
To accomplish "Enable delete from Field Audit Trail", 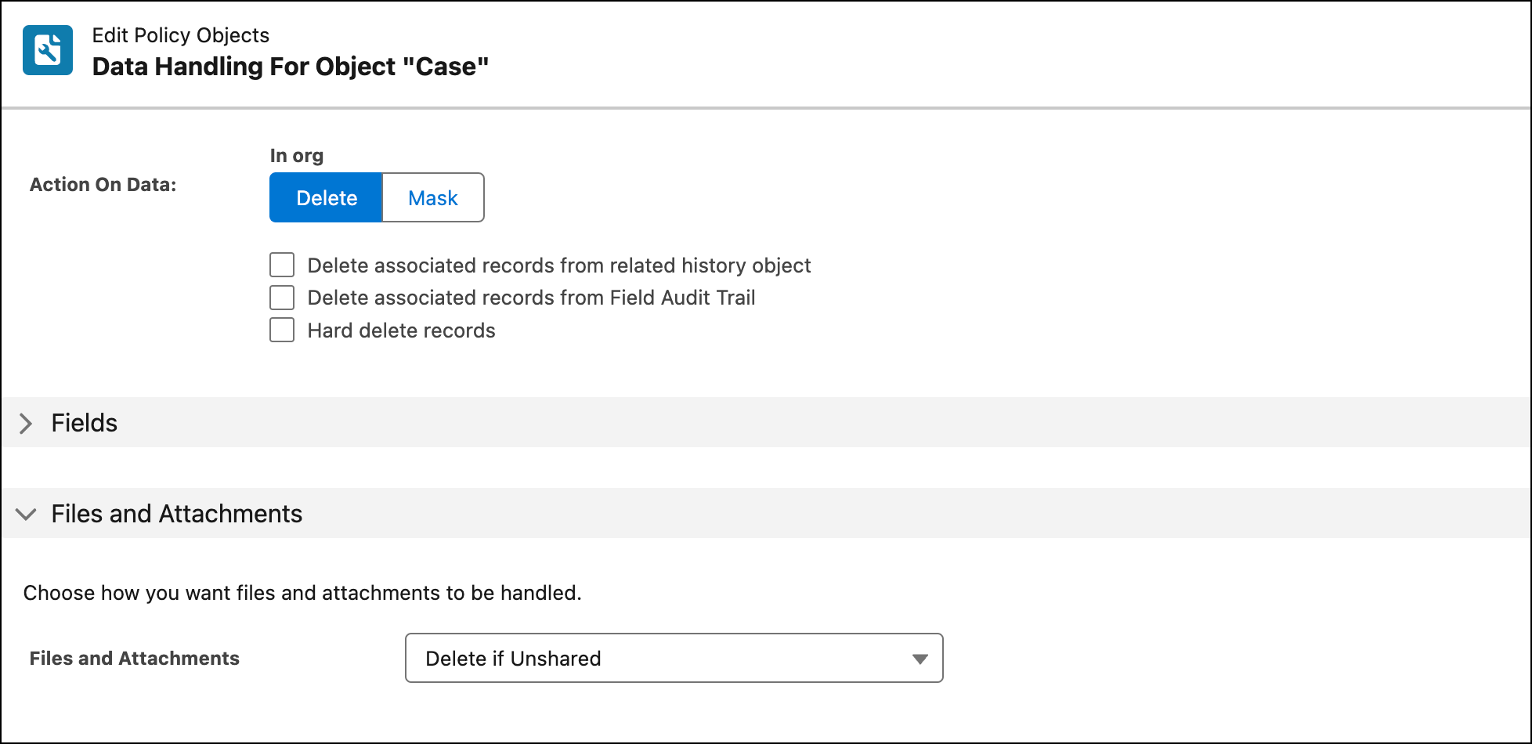I will (282, 298).
